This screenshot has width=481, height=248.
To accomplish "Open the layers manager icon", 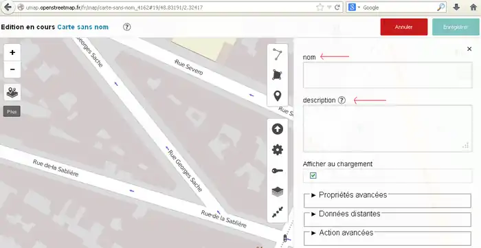I will click(278, 192).
